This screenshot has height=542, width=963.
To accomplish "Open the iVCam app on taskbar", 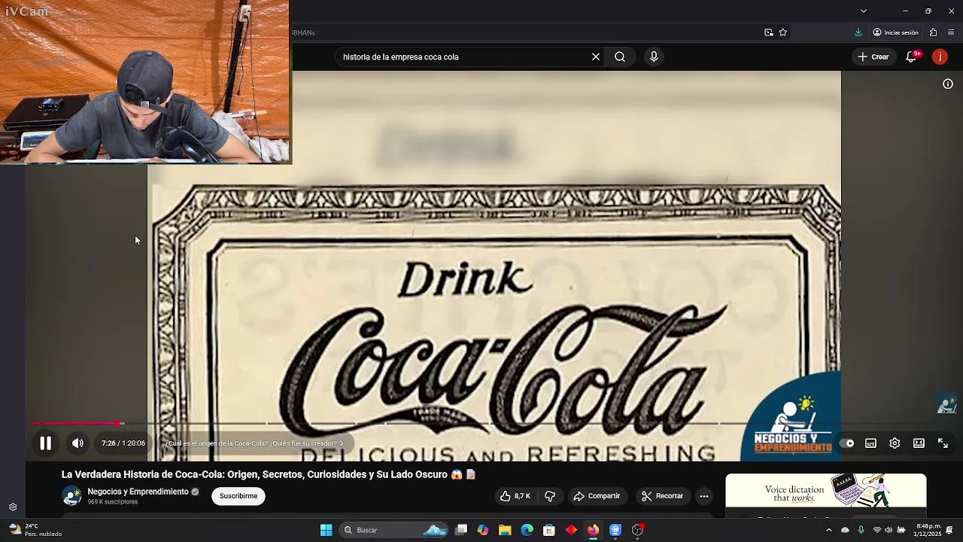I will pyautogui.click(x=615, y=530).
